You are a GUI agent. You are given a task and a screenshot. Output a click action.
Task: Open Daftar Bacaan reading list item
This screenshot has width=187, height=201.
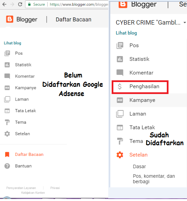[x=29, y=155]
